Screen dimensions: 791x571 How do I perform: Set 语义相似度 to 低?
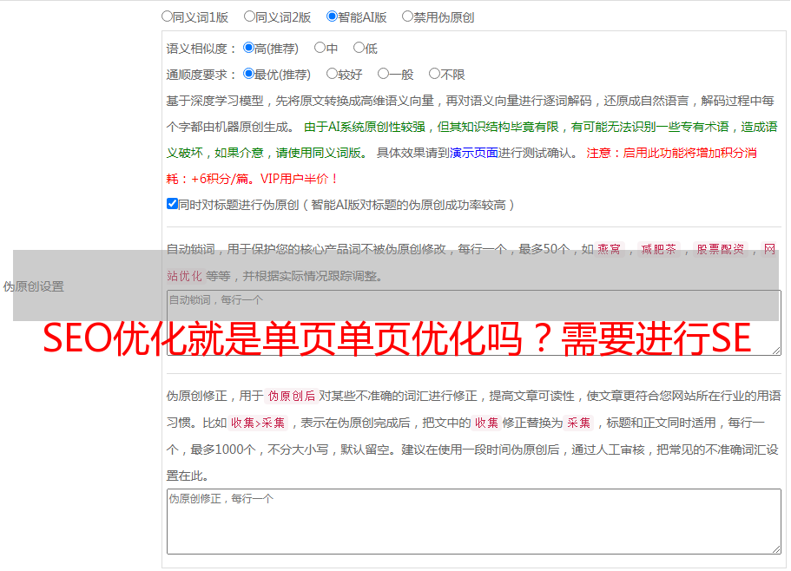[359, 48]
